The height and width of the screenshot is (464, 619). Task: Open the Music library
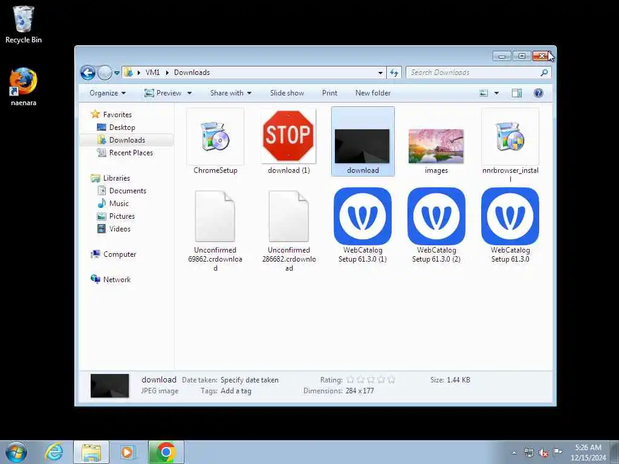pos(119,204)
